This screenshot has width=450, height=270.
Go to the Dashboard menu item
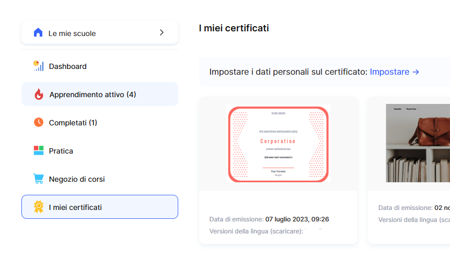click(68, 66)
